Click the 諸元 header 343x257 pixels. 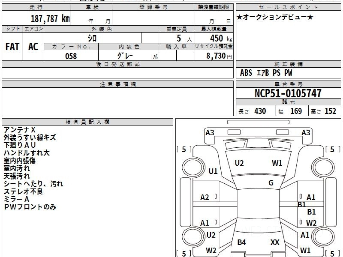click(289, 102)
